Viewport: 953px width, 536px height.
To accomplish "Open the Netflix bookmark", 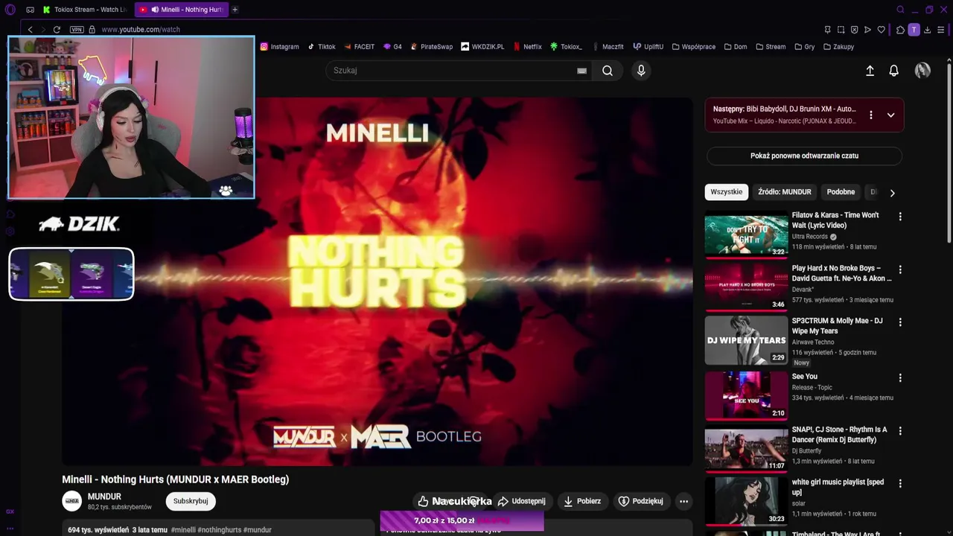I will coord(527,46).
